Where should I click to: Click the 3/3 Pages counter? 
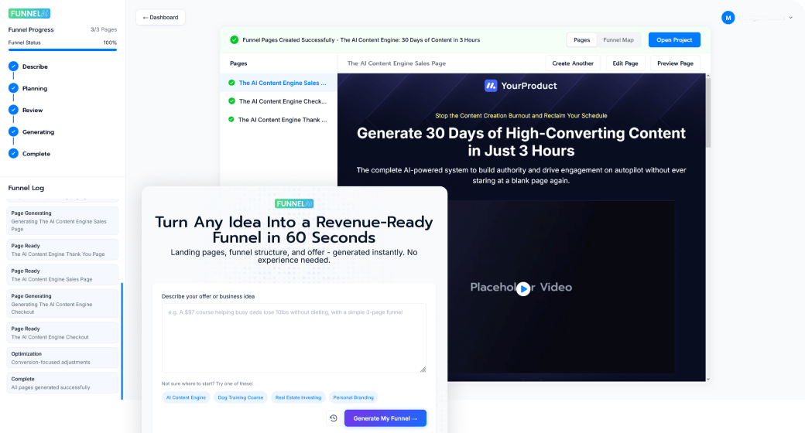(x=104, y=29)
